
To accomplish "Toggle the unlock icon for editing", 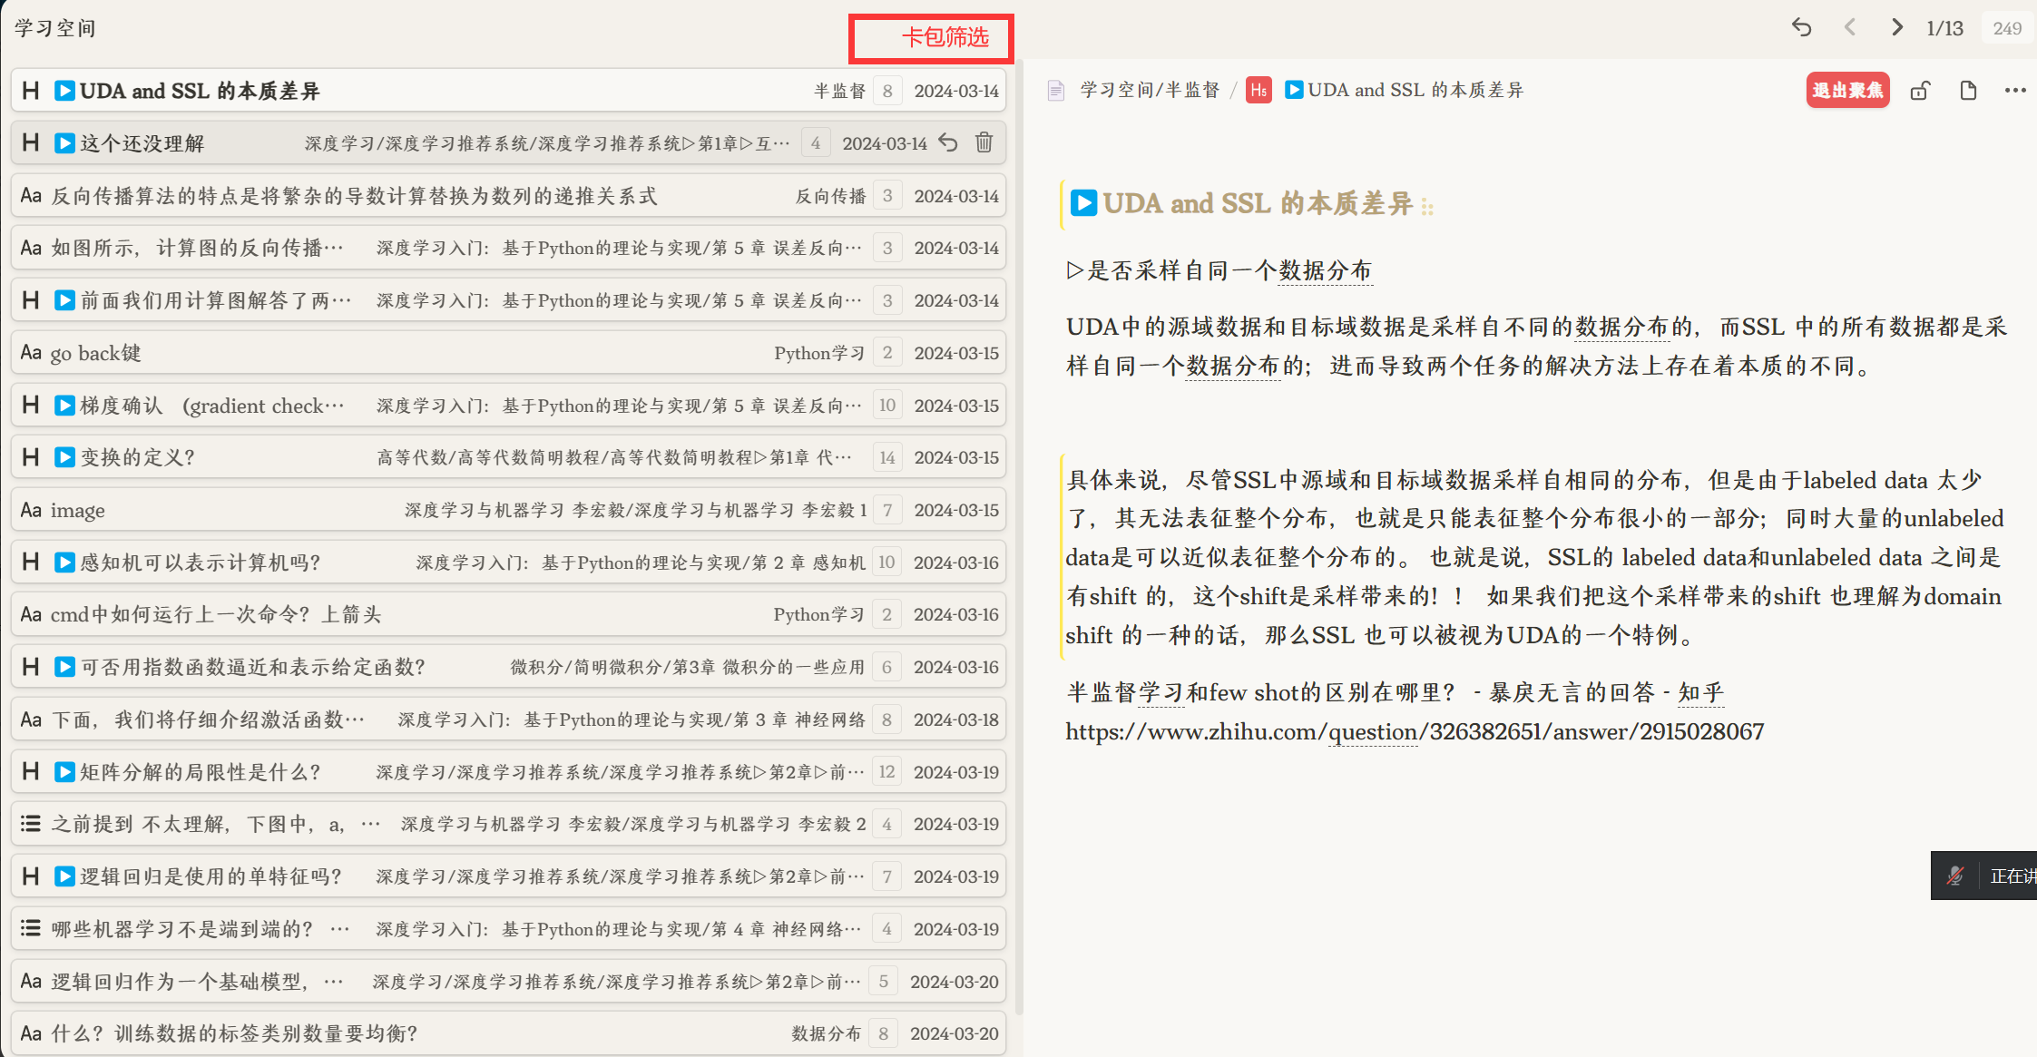I will point(1920,91).
